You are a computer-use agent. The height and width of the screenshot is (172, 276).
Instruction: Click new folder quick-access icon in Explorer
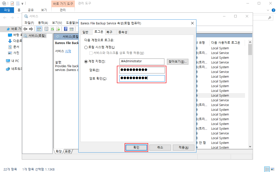18,3
